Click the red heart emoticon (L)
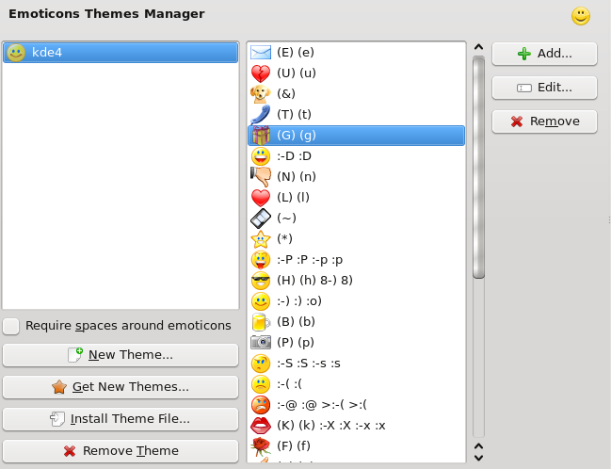 tap(261, 198)
